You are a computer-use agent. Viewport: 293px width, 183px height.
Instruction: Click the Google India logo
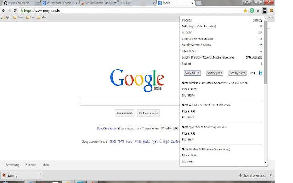click(137, 81)
